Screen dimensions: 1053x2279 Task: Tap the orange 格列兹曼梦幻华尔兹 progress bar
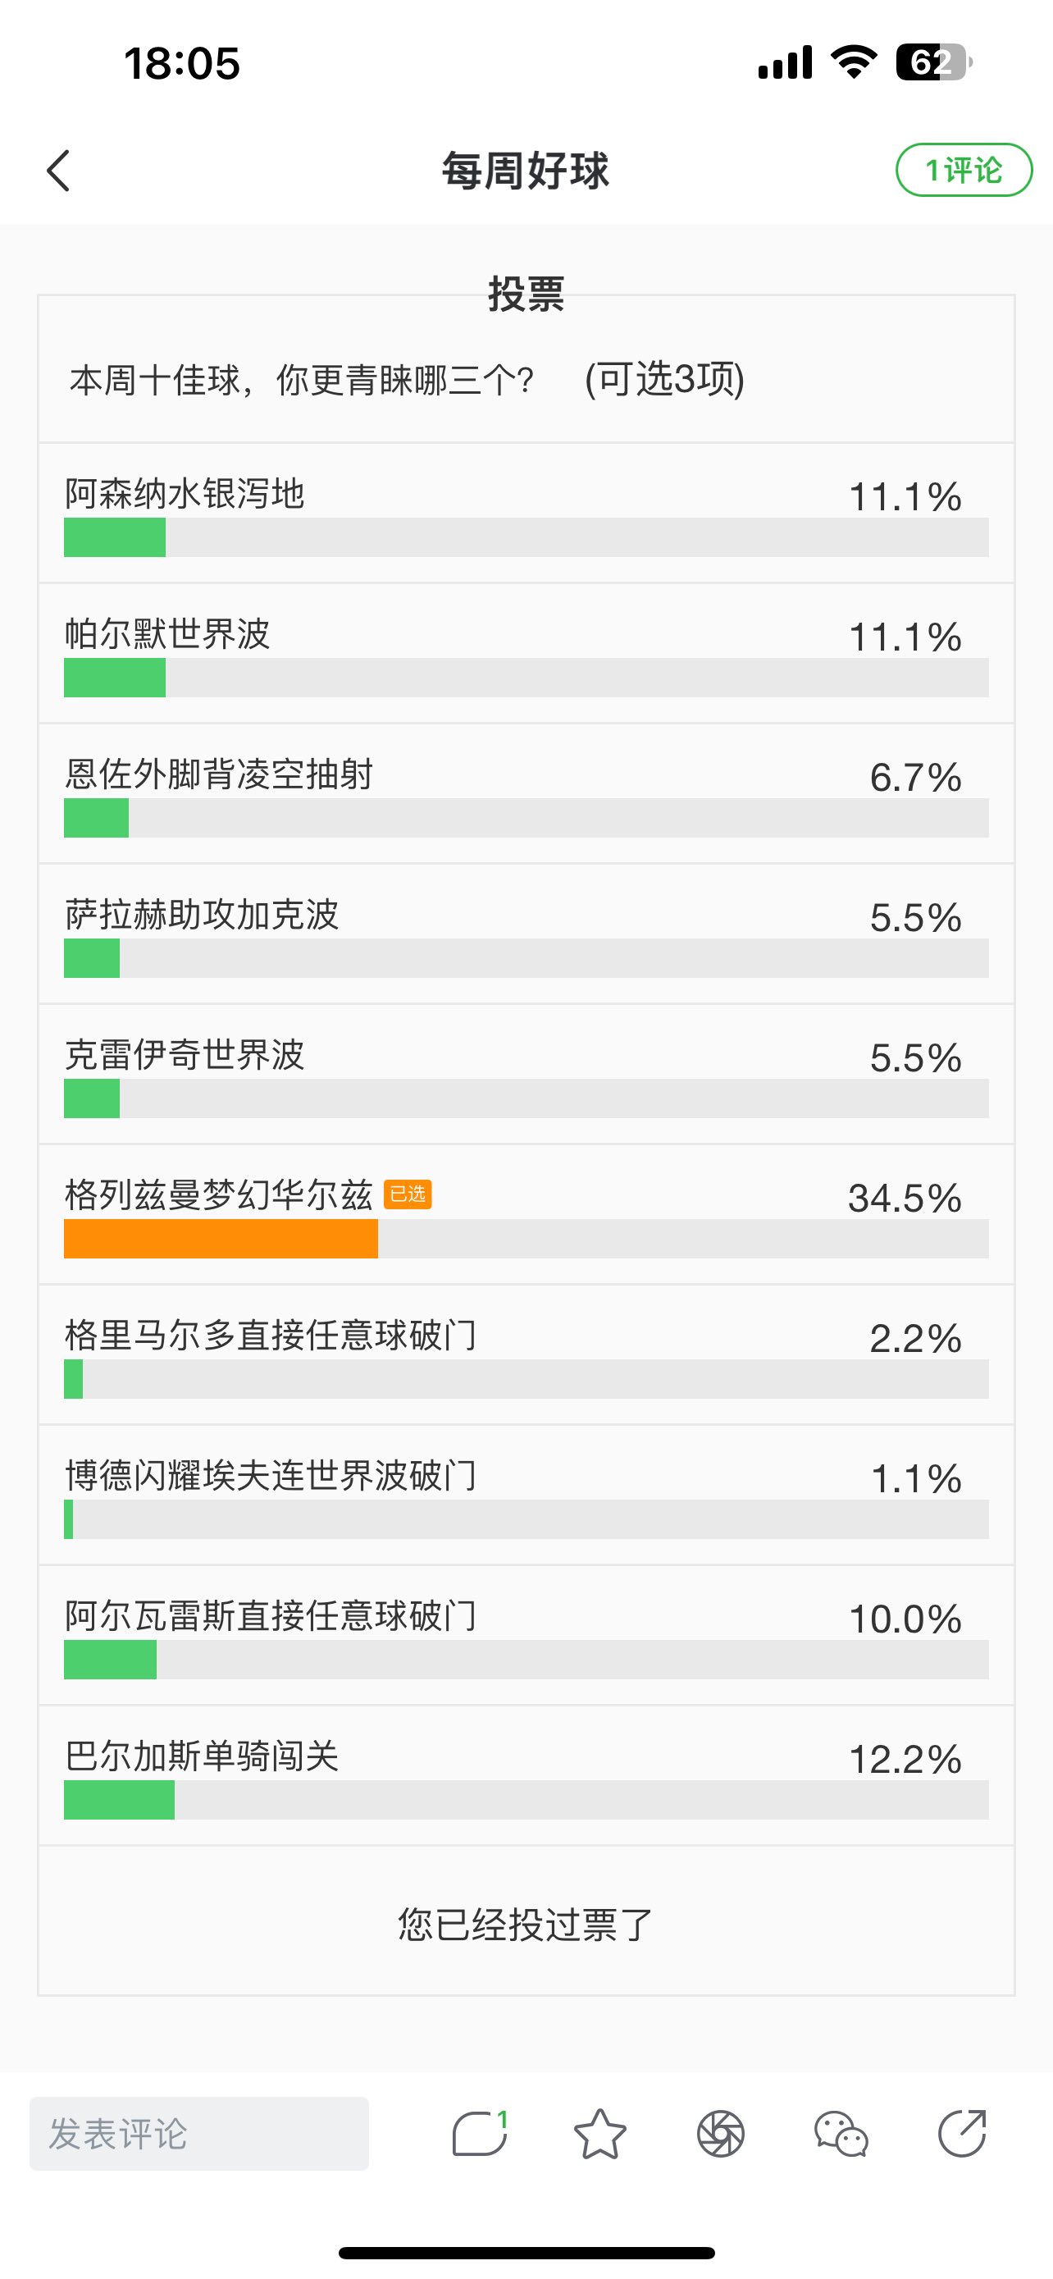[221, 1239]
